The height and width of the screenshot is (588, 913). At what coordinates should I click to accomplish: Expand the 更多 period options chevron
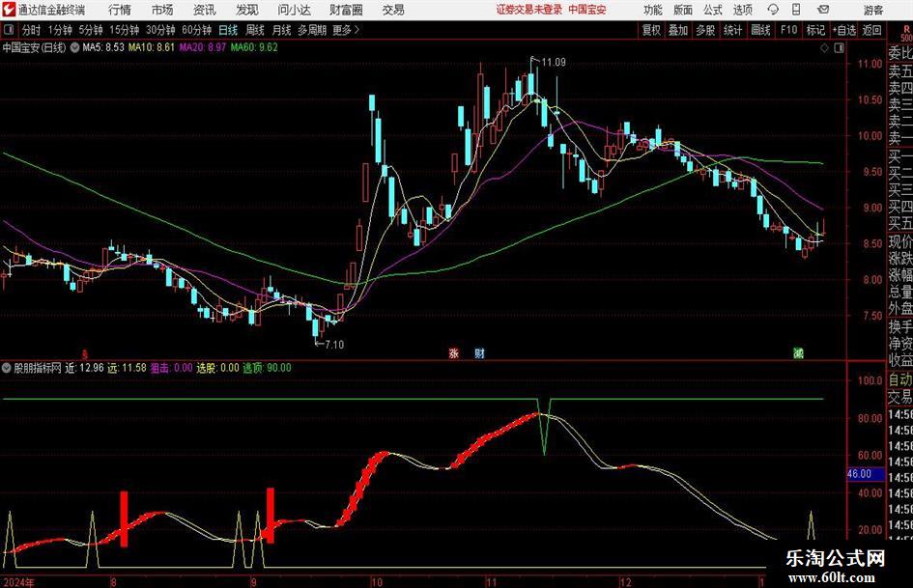coord(357,30)
